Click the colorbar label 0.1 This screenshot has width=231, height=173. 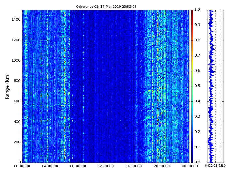(x=197, y=147)
